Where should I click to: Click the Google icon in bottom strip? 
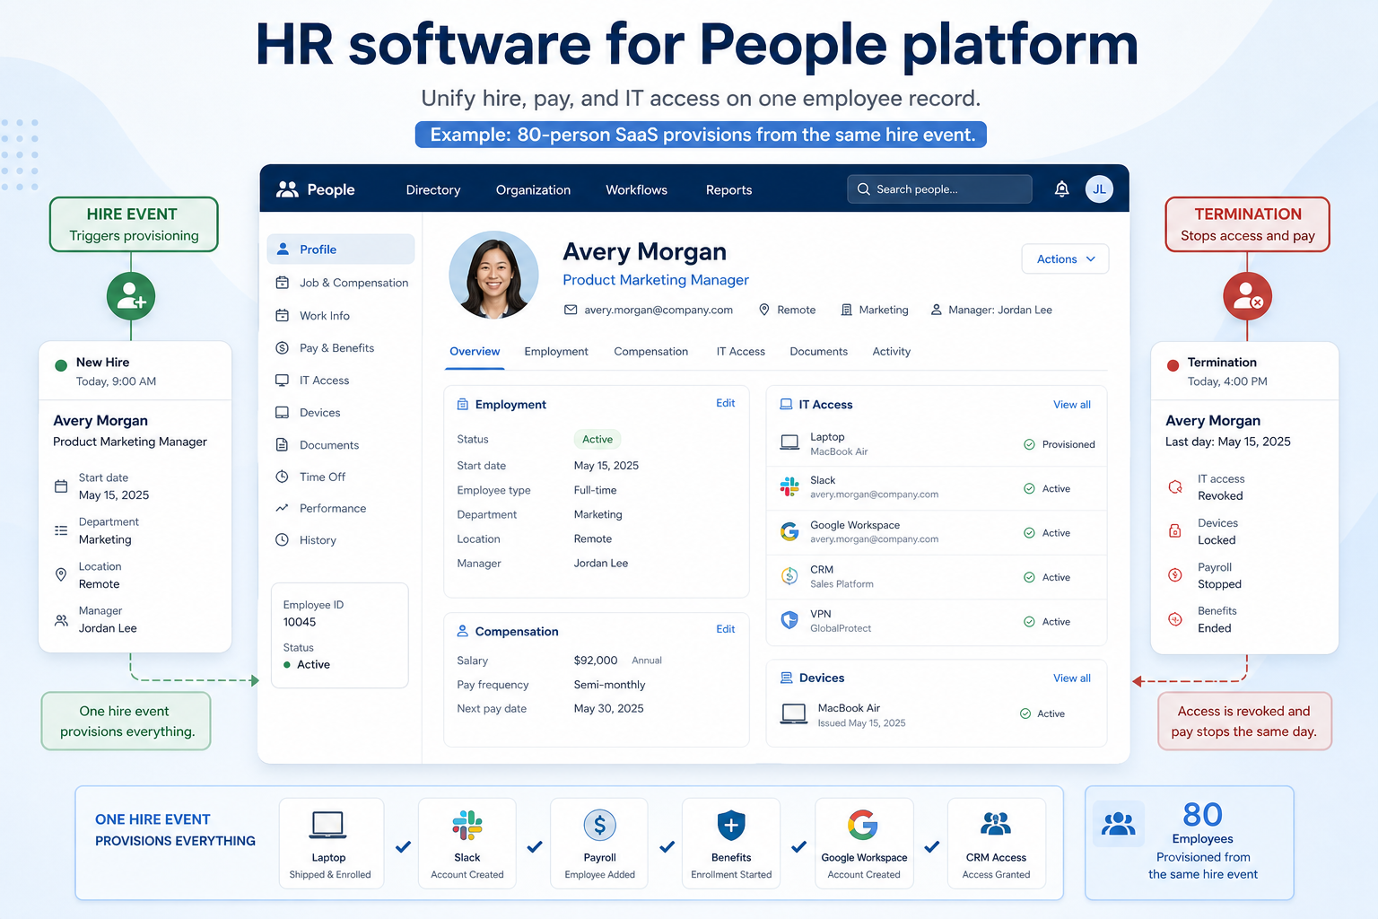tap(863, 825)
